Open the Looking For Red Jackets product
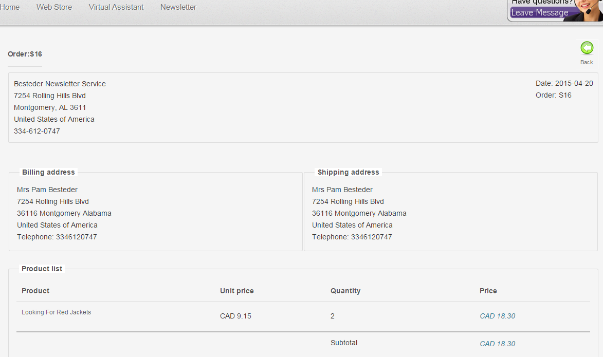 pyautogui.click(x=56, y=312)
